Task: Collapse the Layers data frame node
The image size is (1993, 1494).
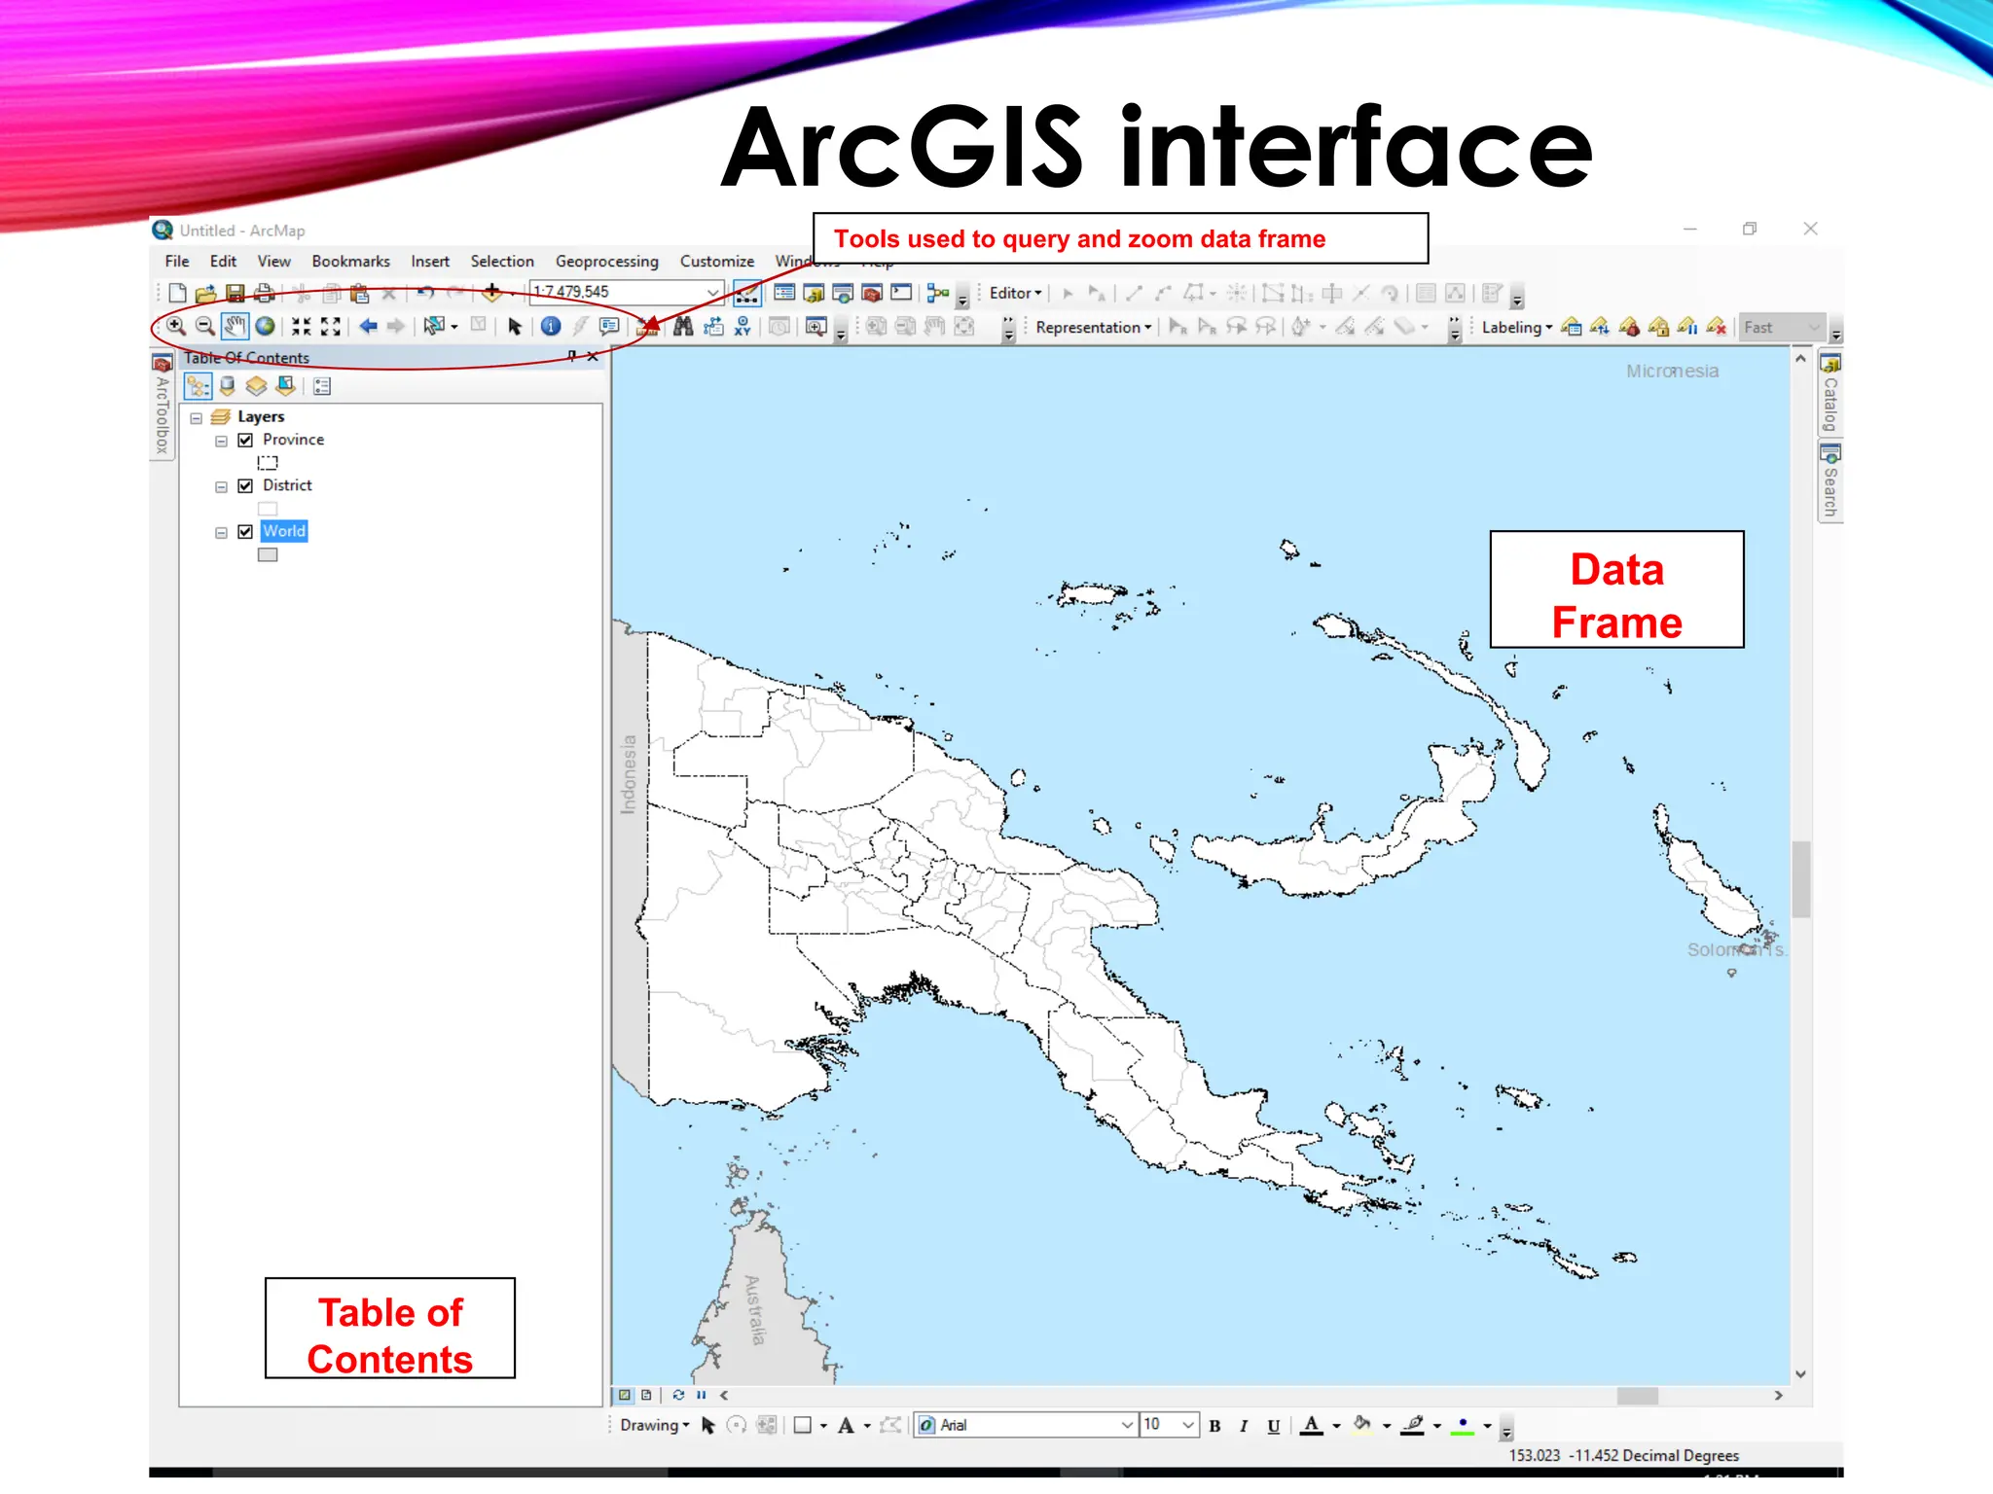Action: pos(196,418)
